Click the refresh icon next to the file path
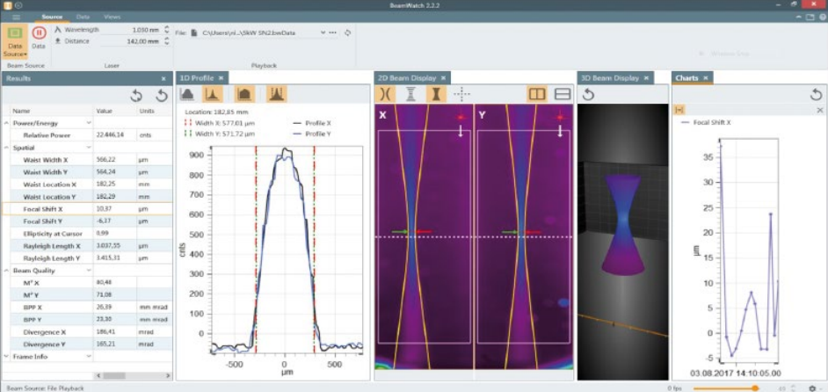Screen dimensions: 828x392 [347, 33]
